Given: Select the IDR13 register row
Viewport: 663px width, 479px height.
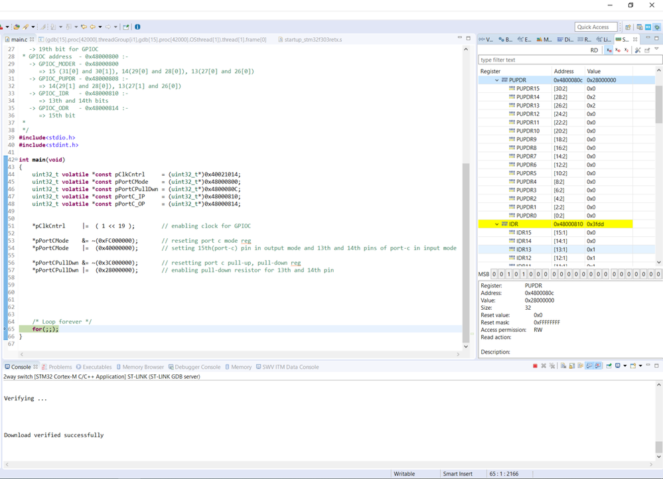Looking at the screenshot, I should 567,249.
